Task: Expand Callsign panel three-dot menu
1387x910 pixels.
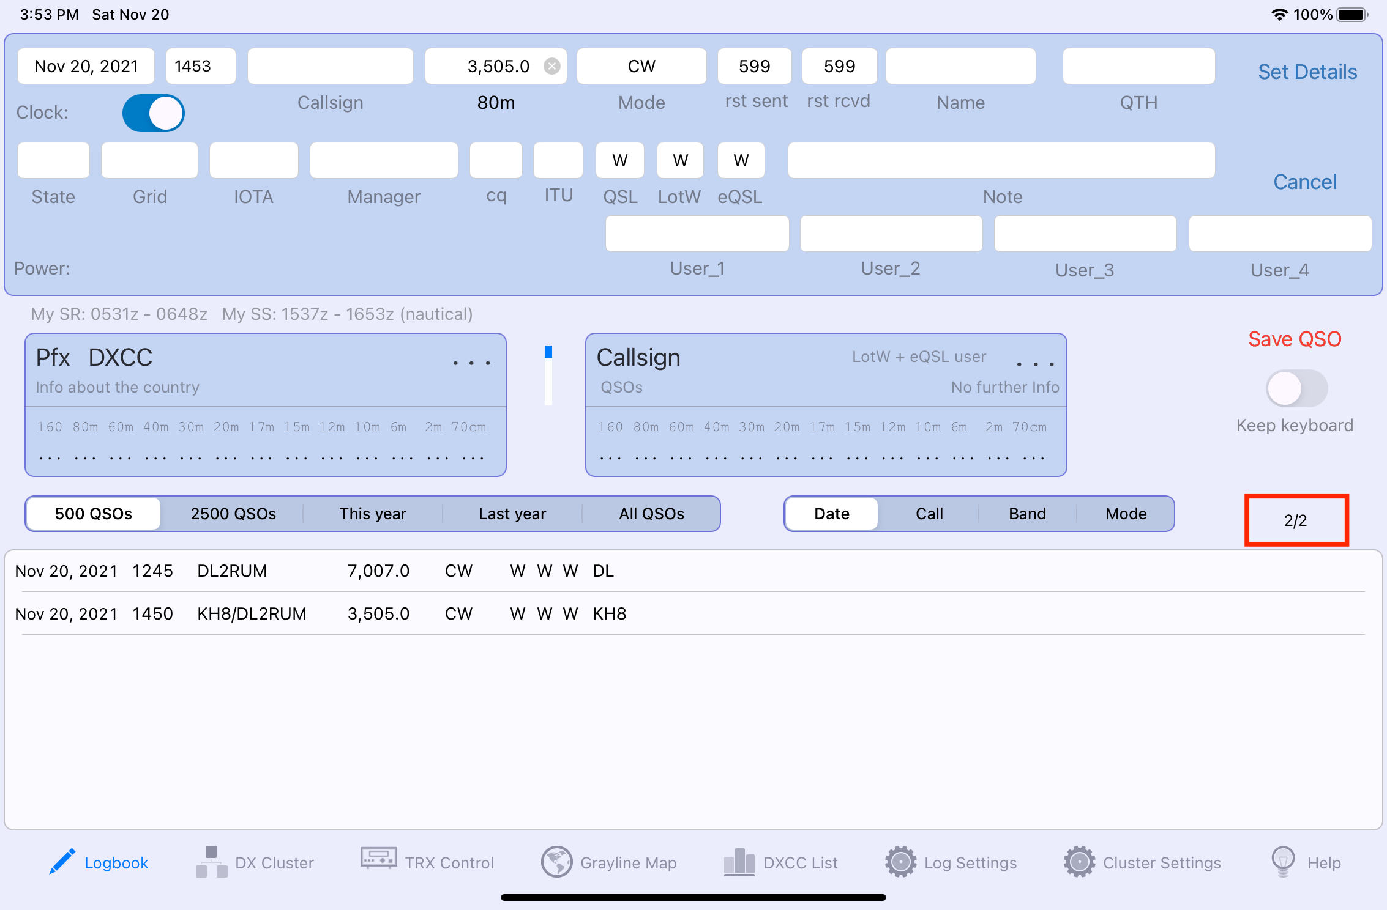Action: click(x=1035, y=364)
